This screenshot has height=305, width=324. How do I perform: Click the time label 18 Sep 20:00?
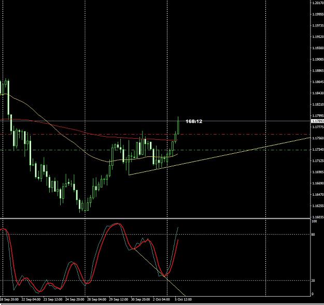(x=9, y=299)
